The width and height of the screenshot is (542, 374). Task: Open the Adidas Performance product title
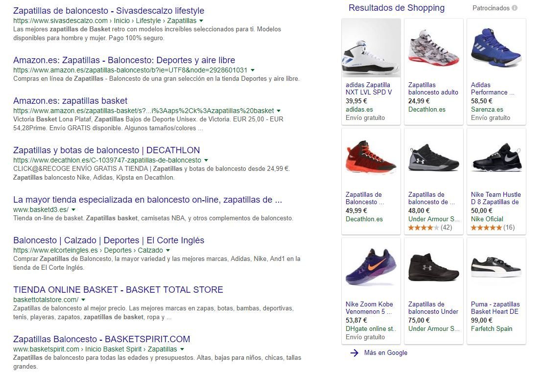tap(493, 89)
